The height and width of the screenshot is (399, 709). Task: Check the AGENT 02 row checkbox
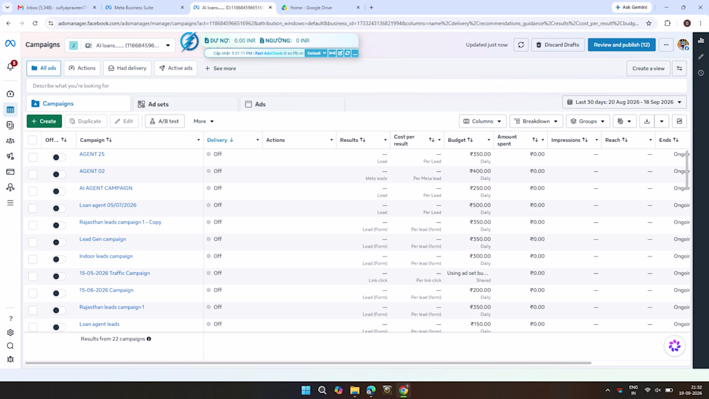pos(33,174)
